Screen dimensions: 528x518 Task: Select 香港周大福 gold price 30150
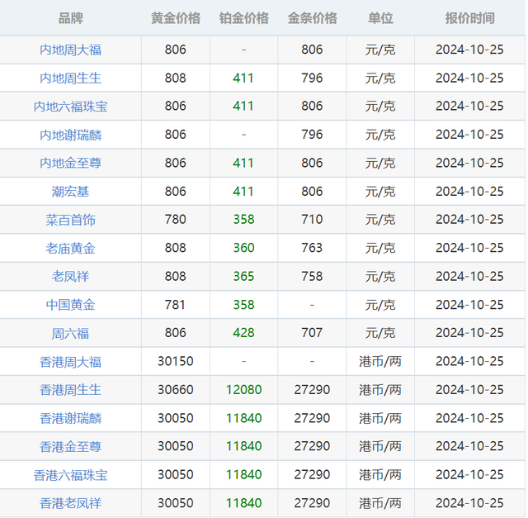point(176,362)
